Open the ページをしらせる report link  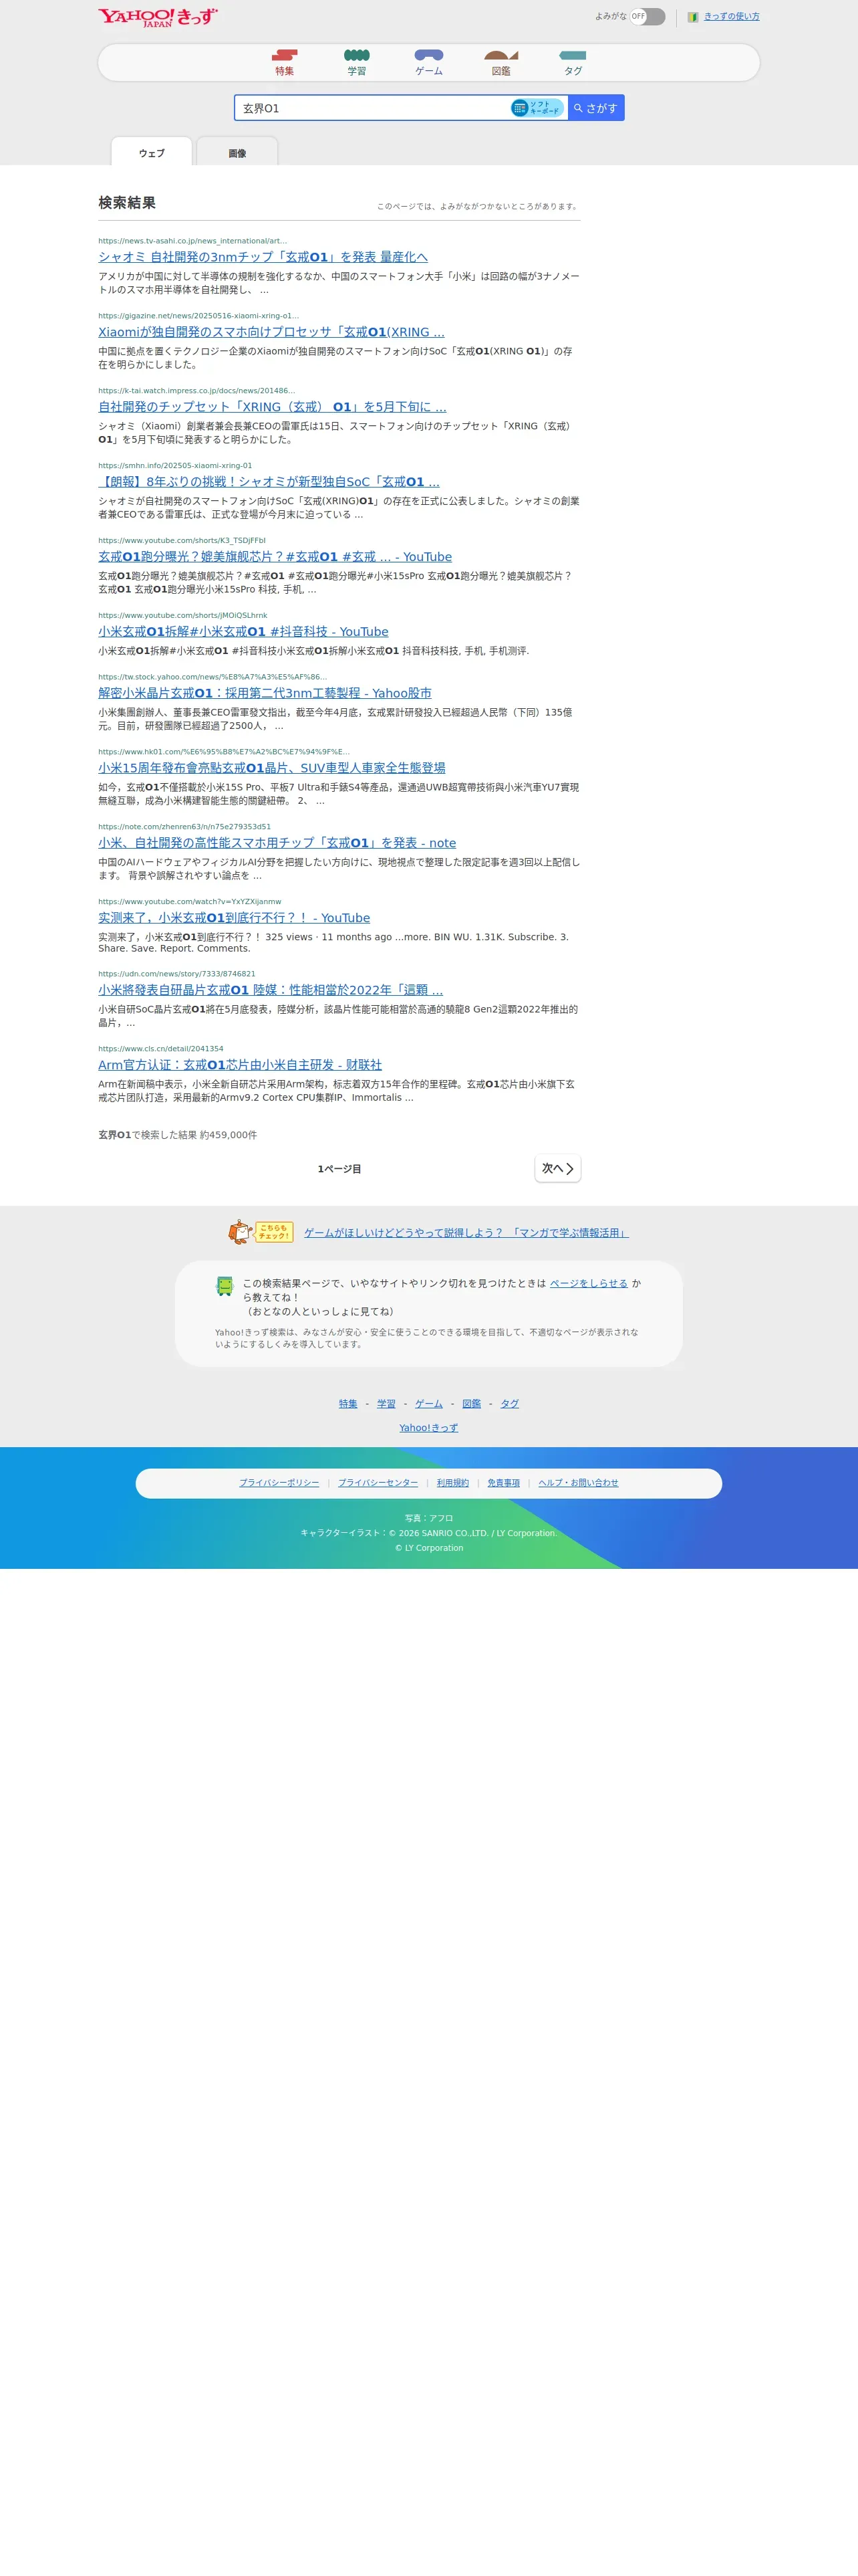click(588, 1283)
